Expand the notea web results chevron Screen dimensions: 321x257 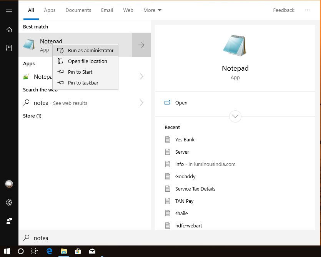tap(141, 103)
